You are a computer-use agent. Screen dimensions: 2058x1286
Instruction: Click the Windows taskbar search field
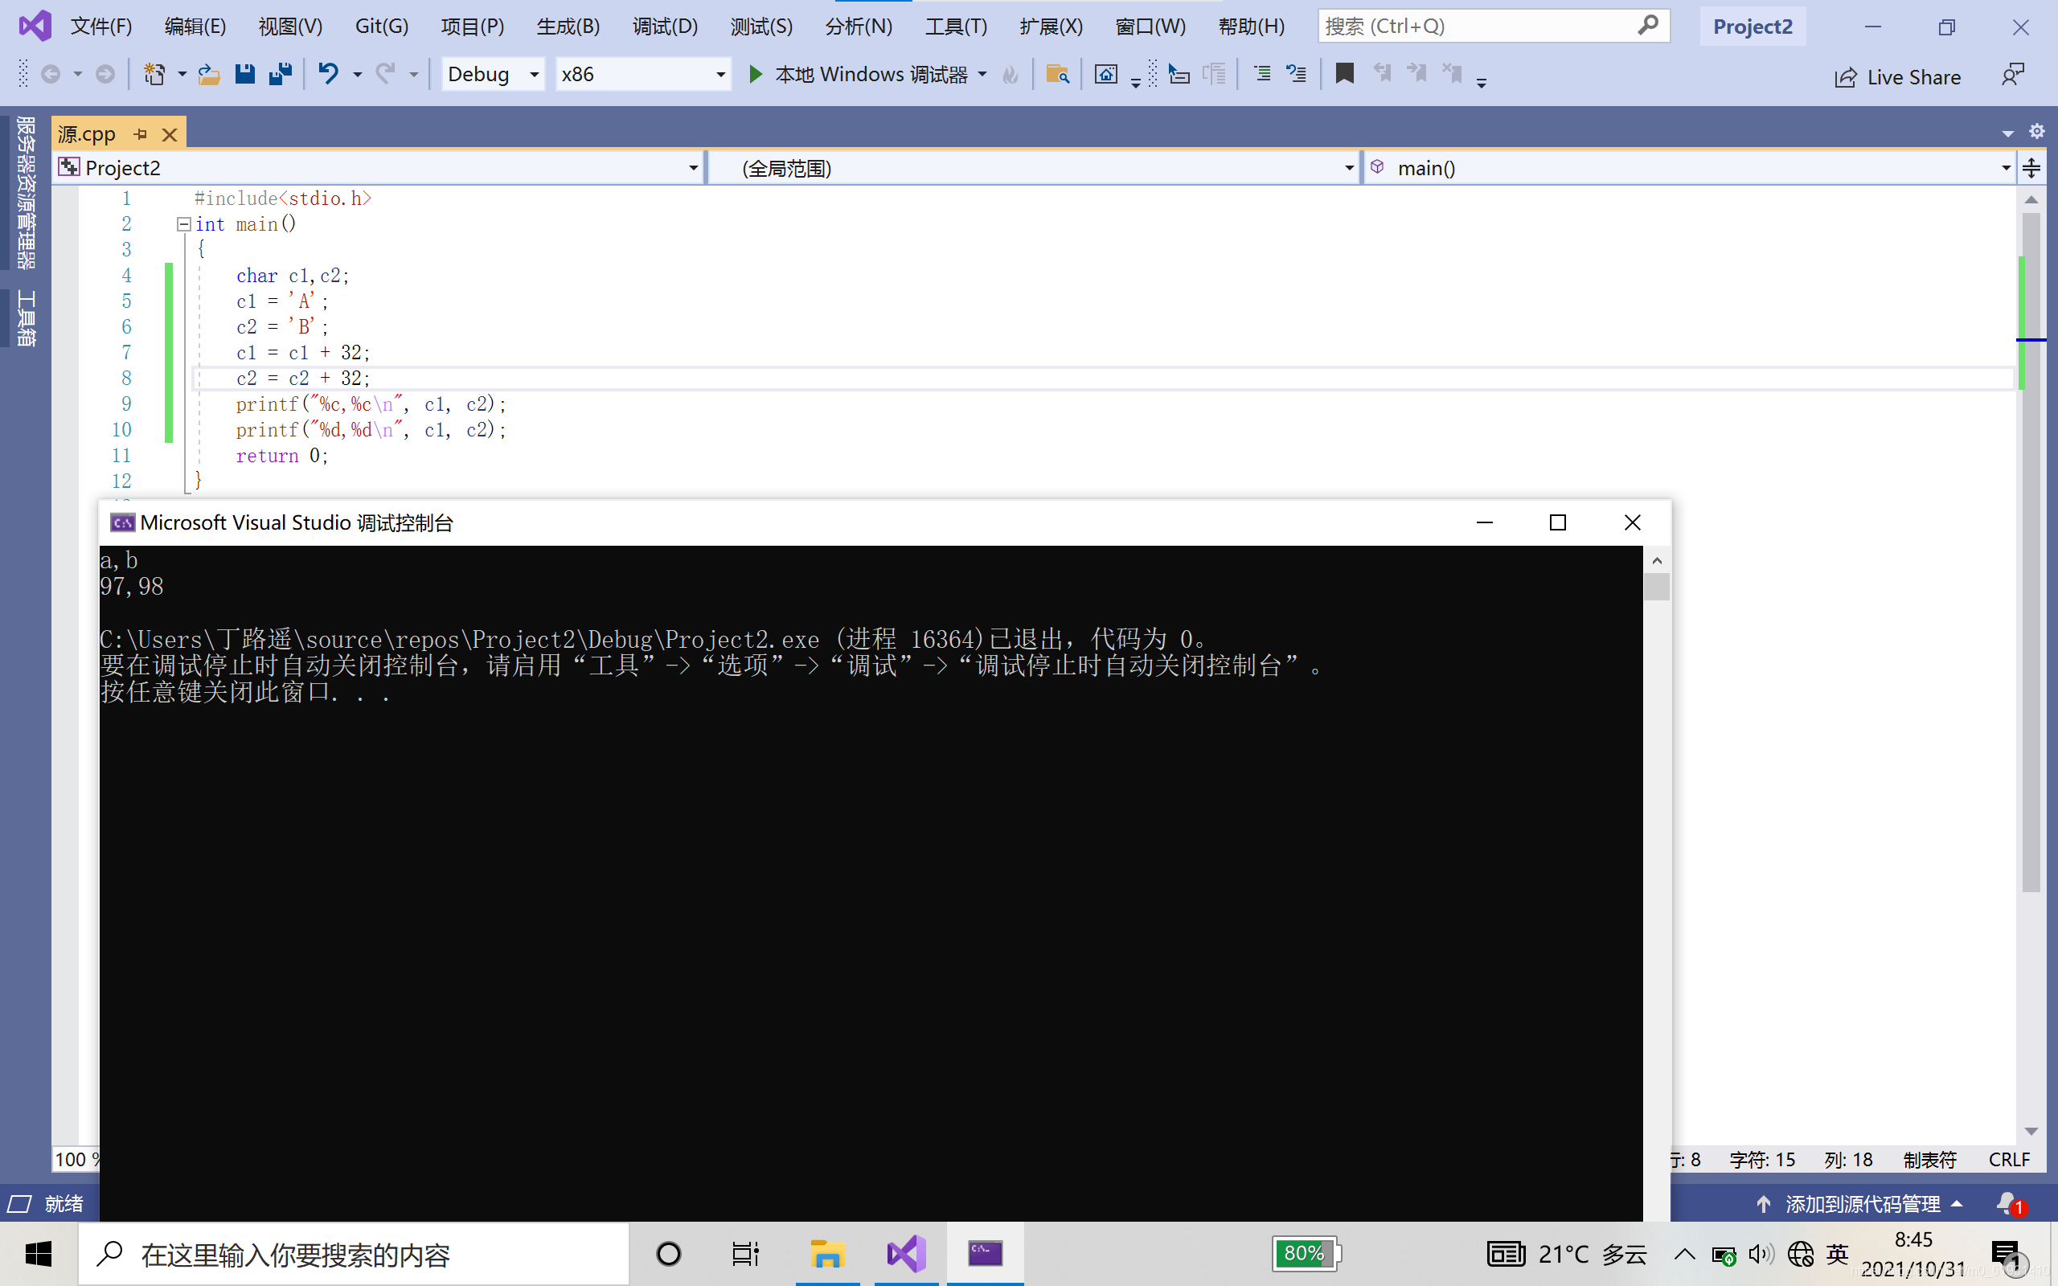354,1254
